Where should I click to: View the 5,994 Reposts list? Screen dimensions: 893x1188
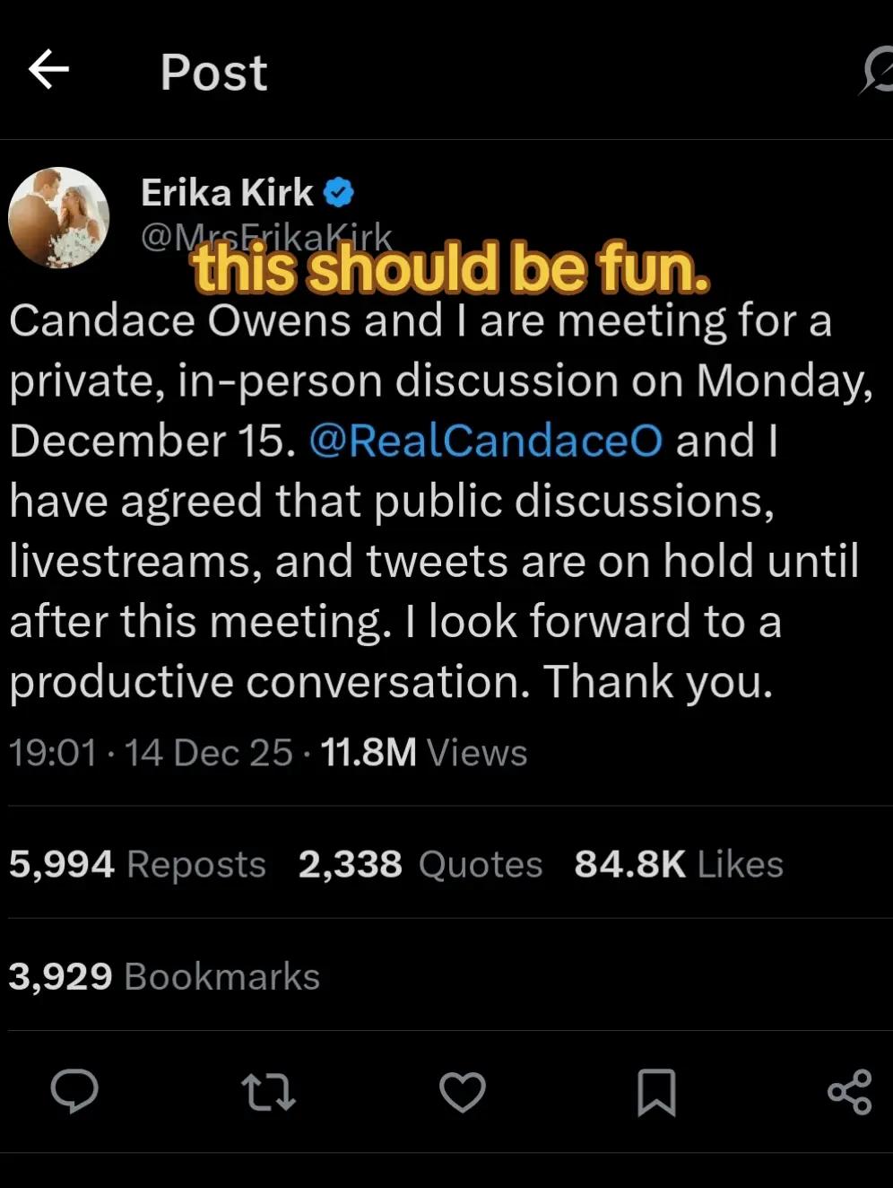(x=137, y=864)
